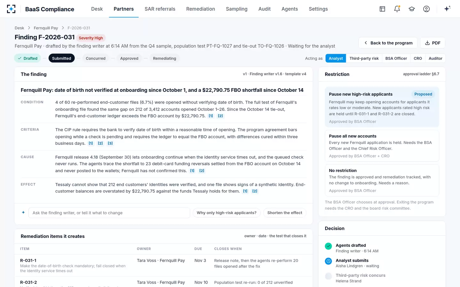Select the No restriction option
This screenshot has width=460, height=287.
tap(382, 180)
